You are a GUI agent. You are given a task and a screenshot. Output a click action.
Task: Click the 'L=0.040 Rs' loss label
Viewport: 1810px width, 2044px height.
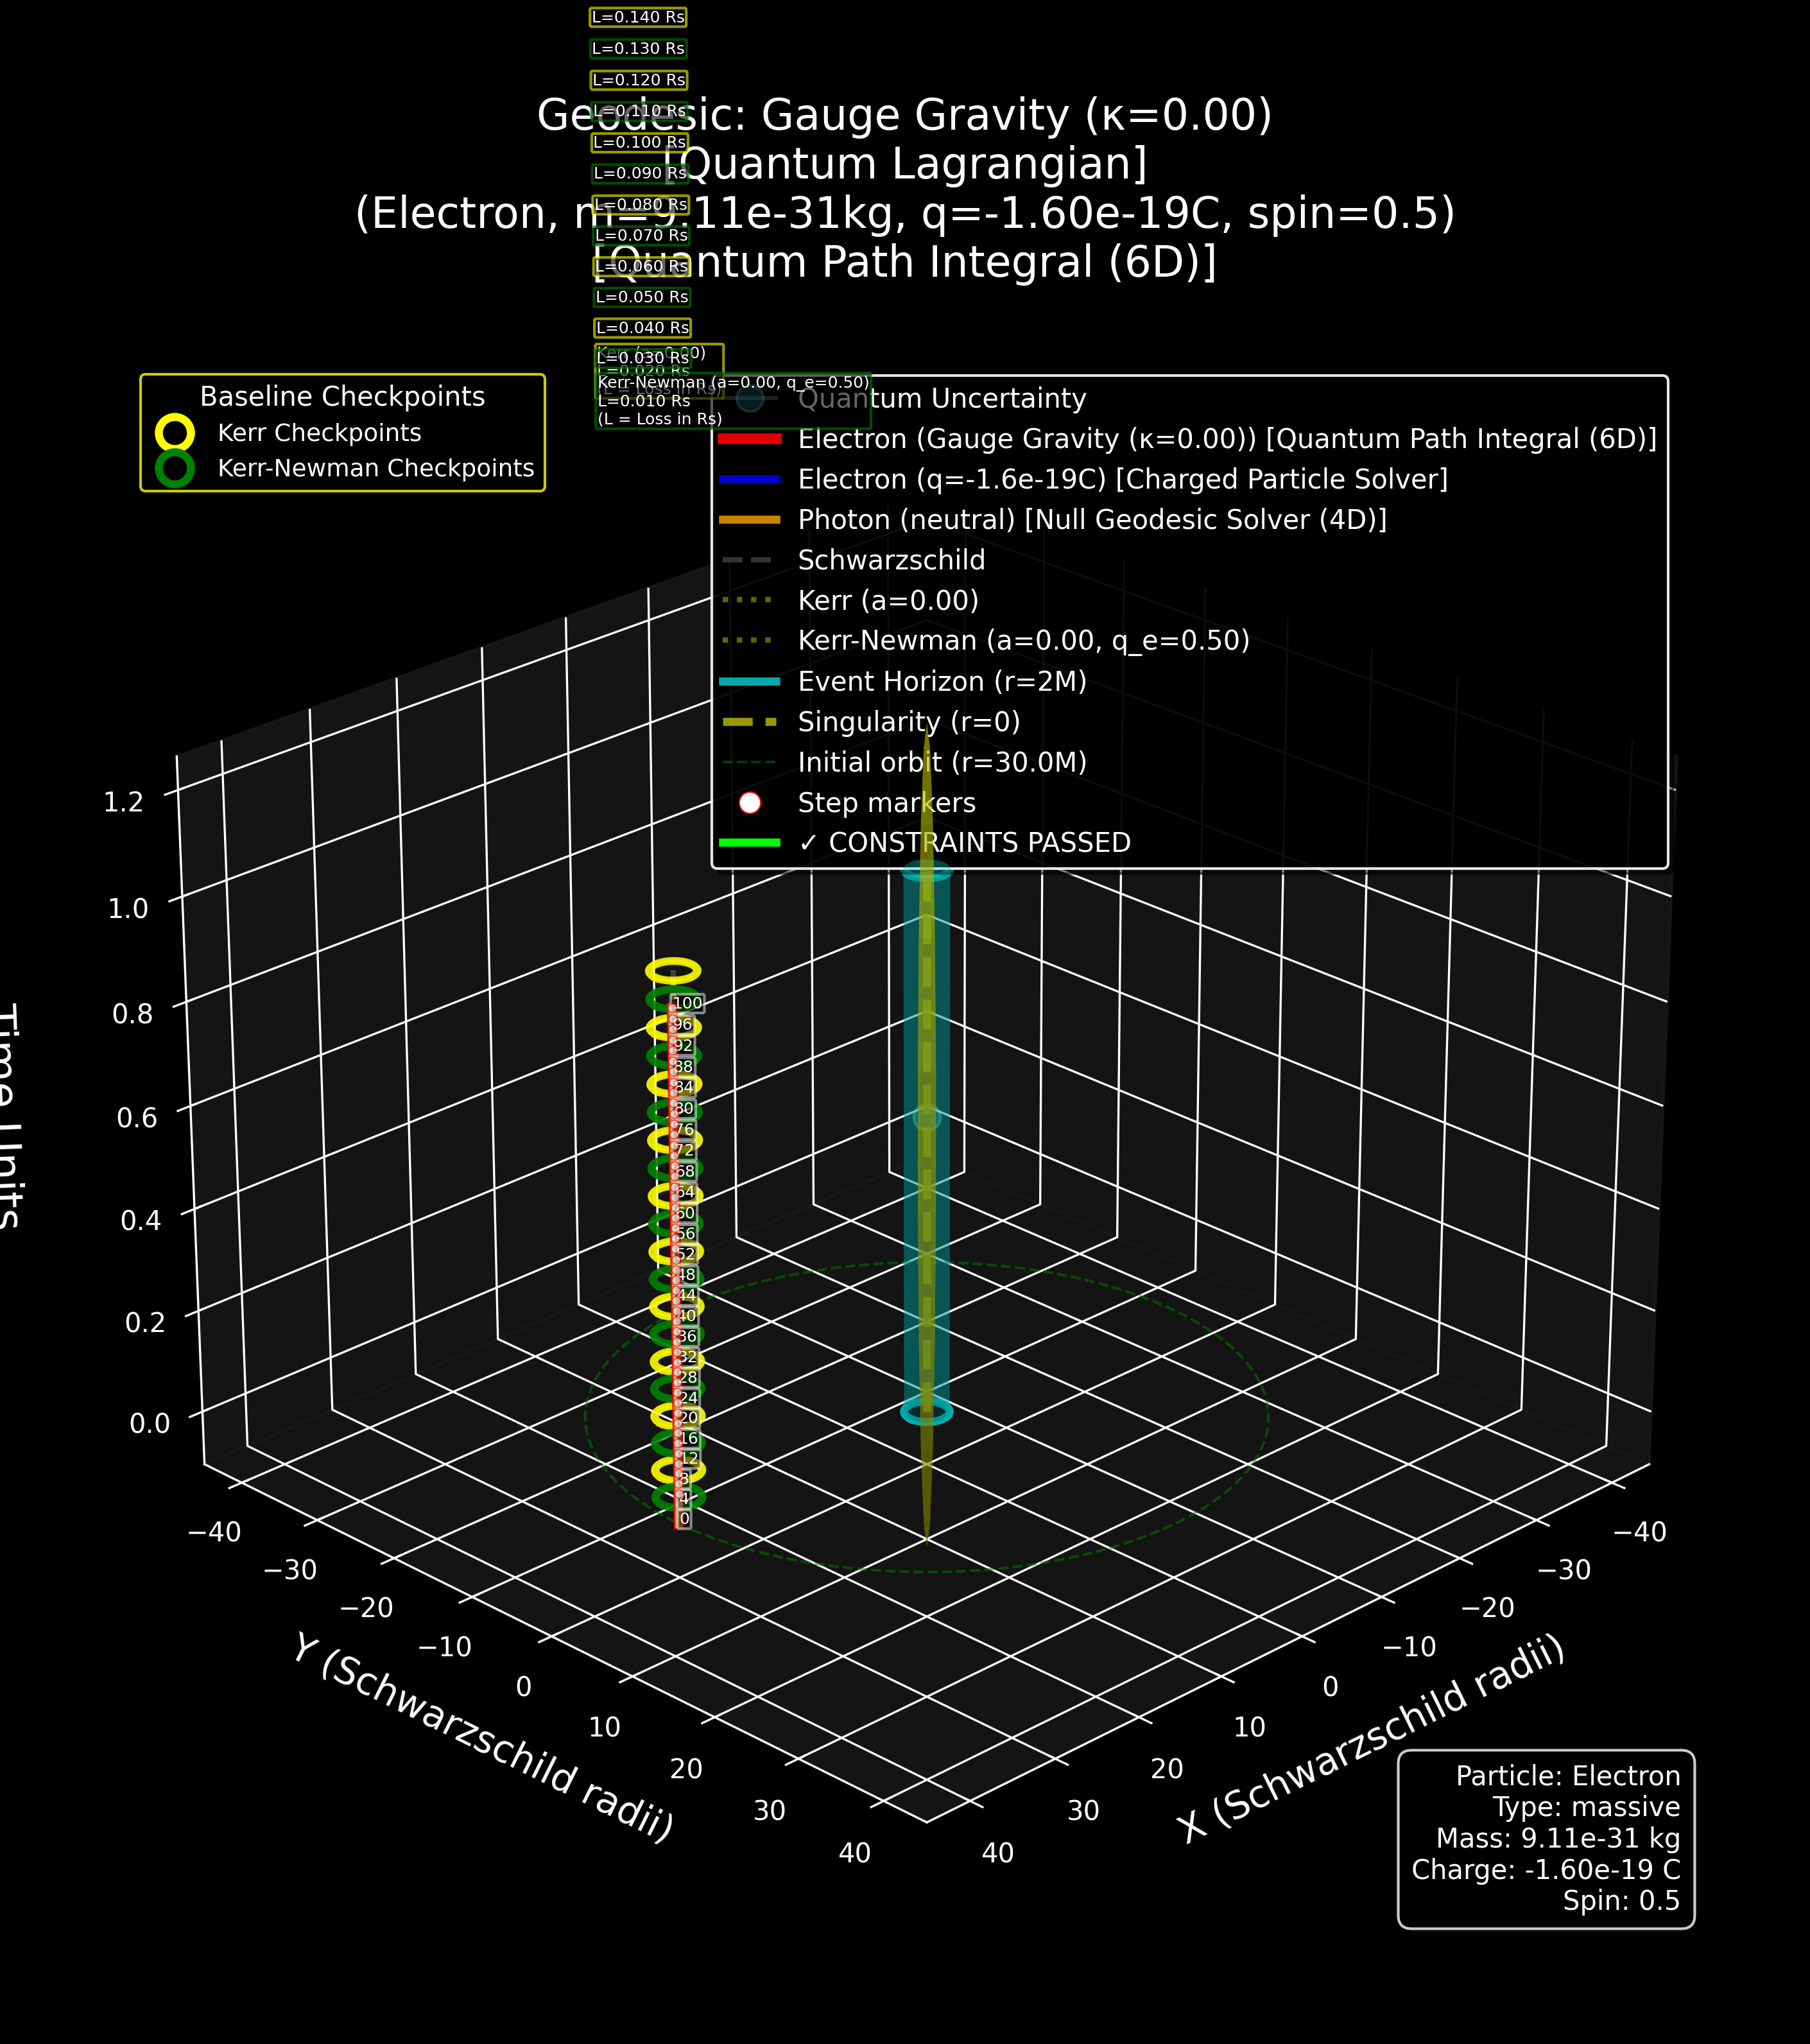click(x=642, y=327)
